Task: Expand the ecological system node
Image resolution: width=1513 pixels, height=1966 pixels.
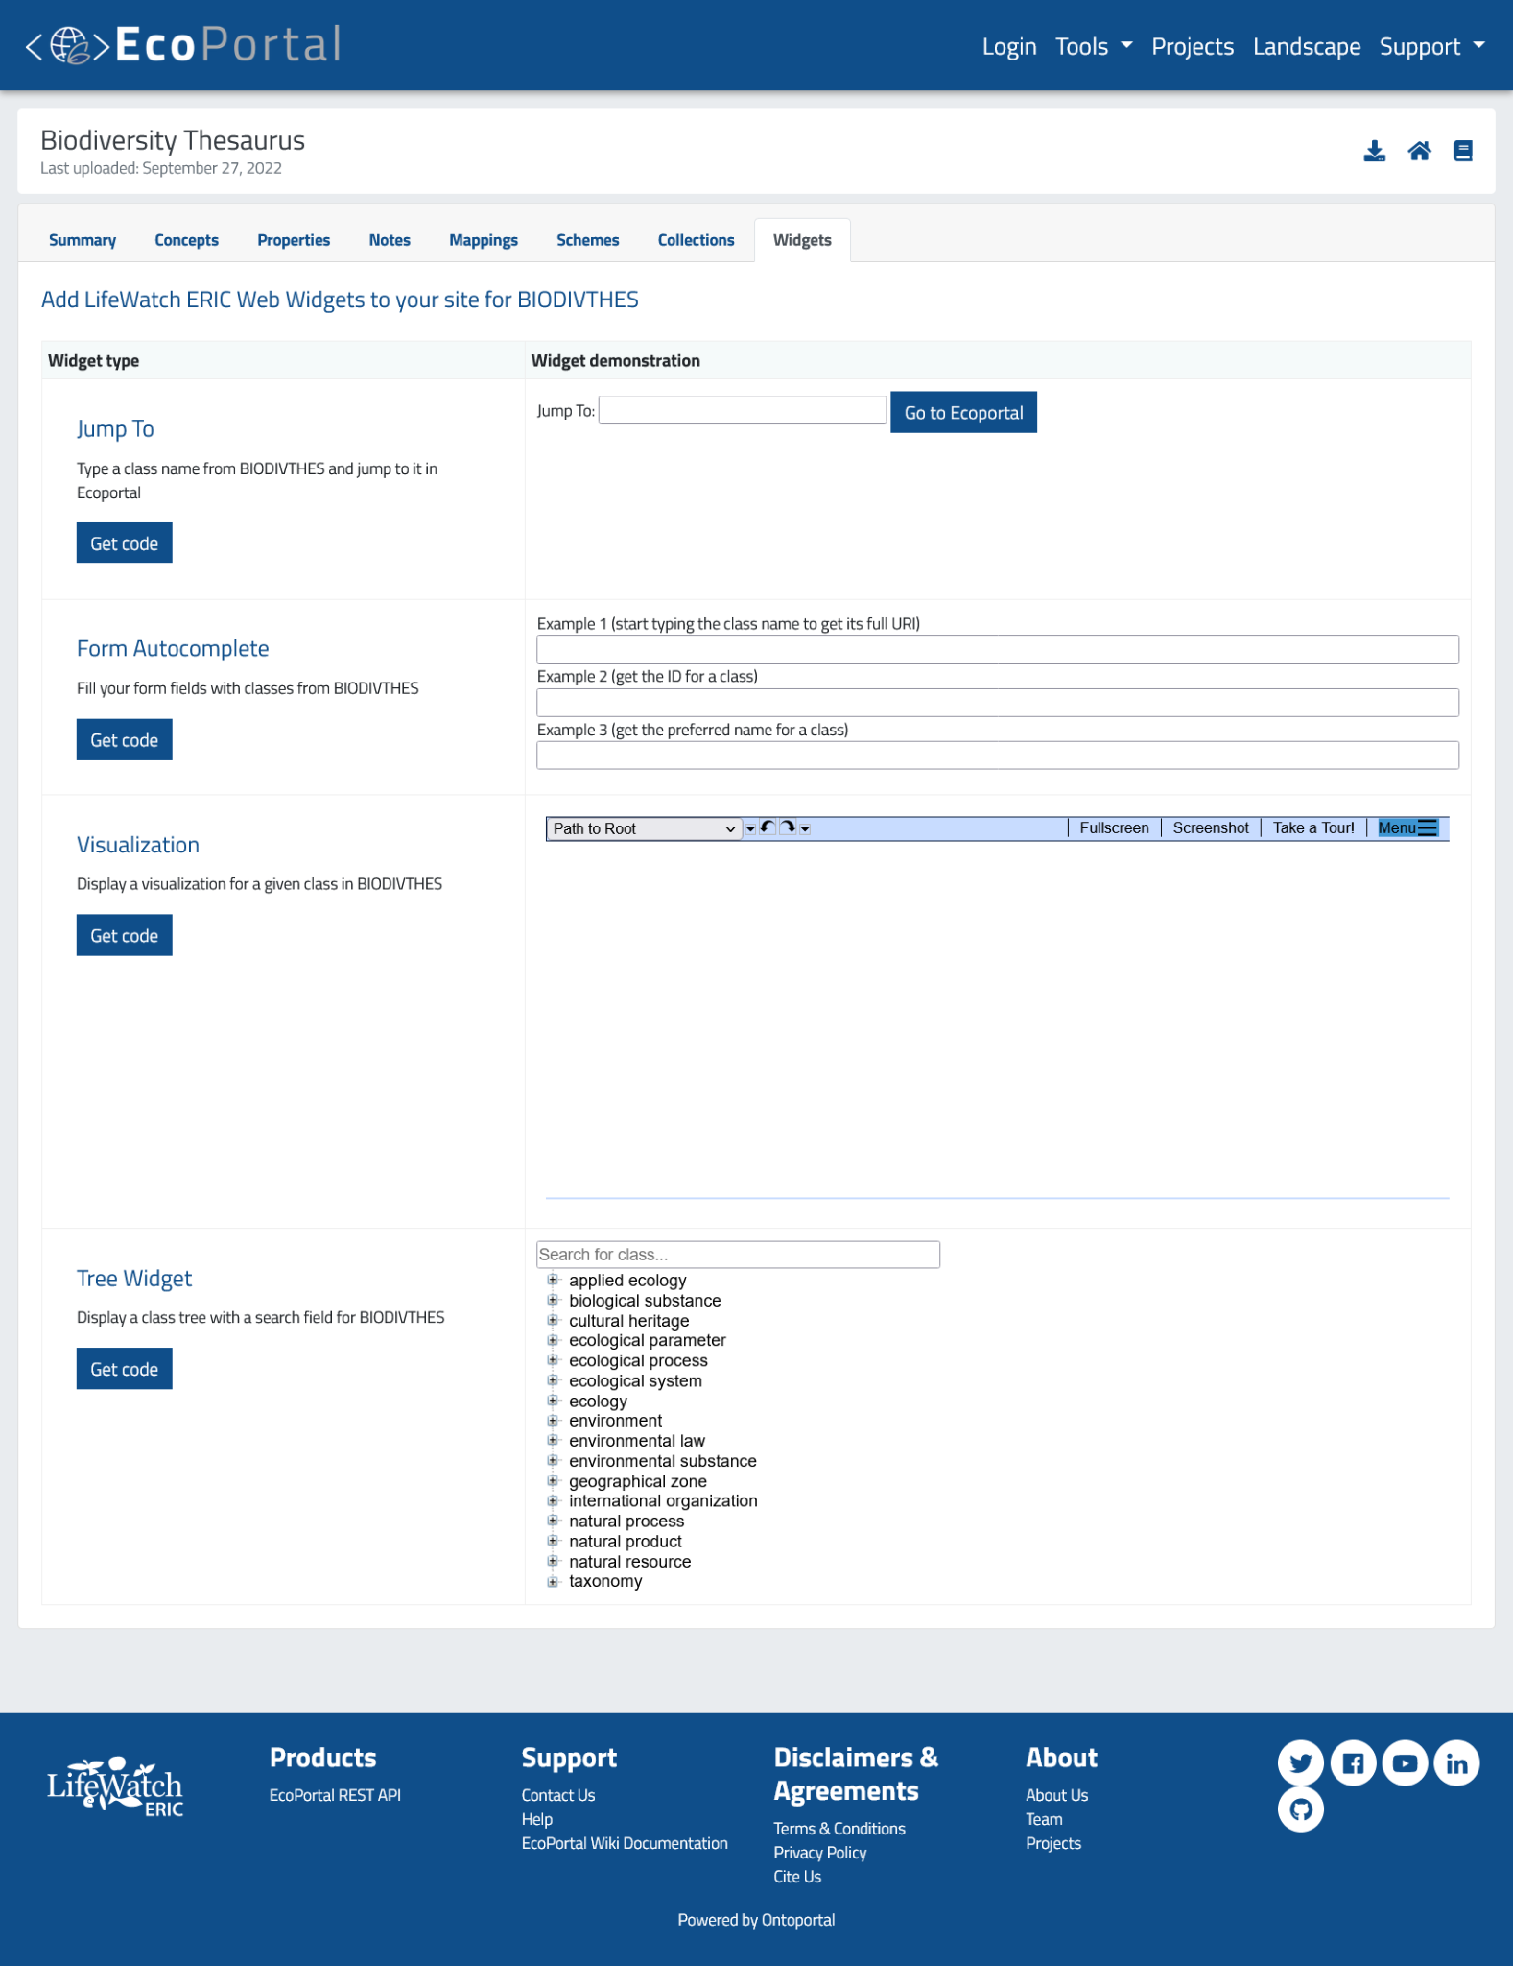Action: tap(553, 1380)
